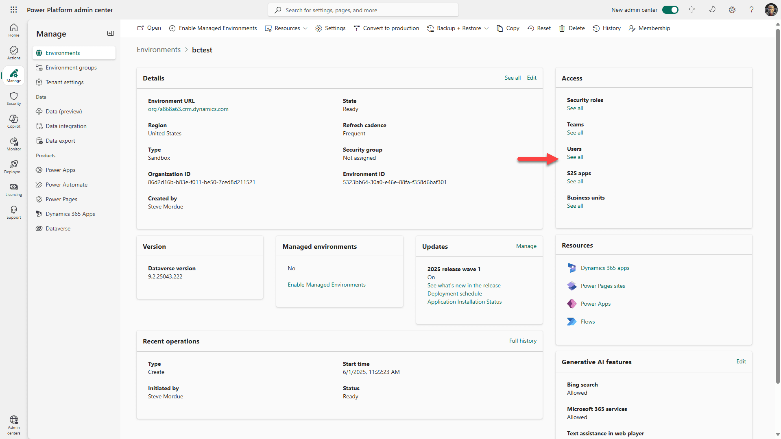Screen dimensions: 781x439
Task: Click the vertical page scrollbar
Action: [x=777, y=203]
